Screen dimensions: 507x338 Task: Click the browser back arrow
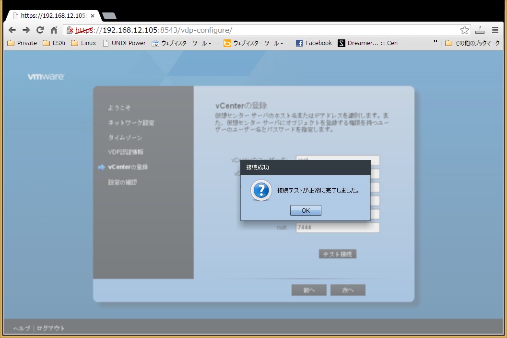point(12,30)
